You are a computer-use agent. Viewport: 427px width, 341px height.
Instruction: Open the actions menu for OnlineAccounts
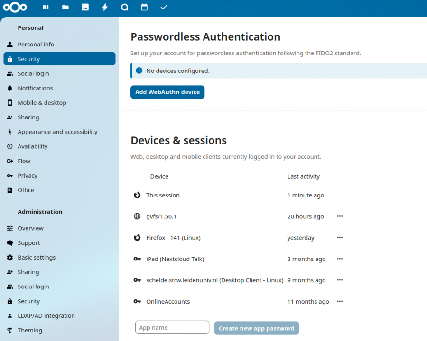[340, 301]
